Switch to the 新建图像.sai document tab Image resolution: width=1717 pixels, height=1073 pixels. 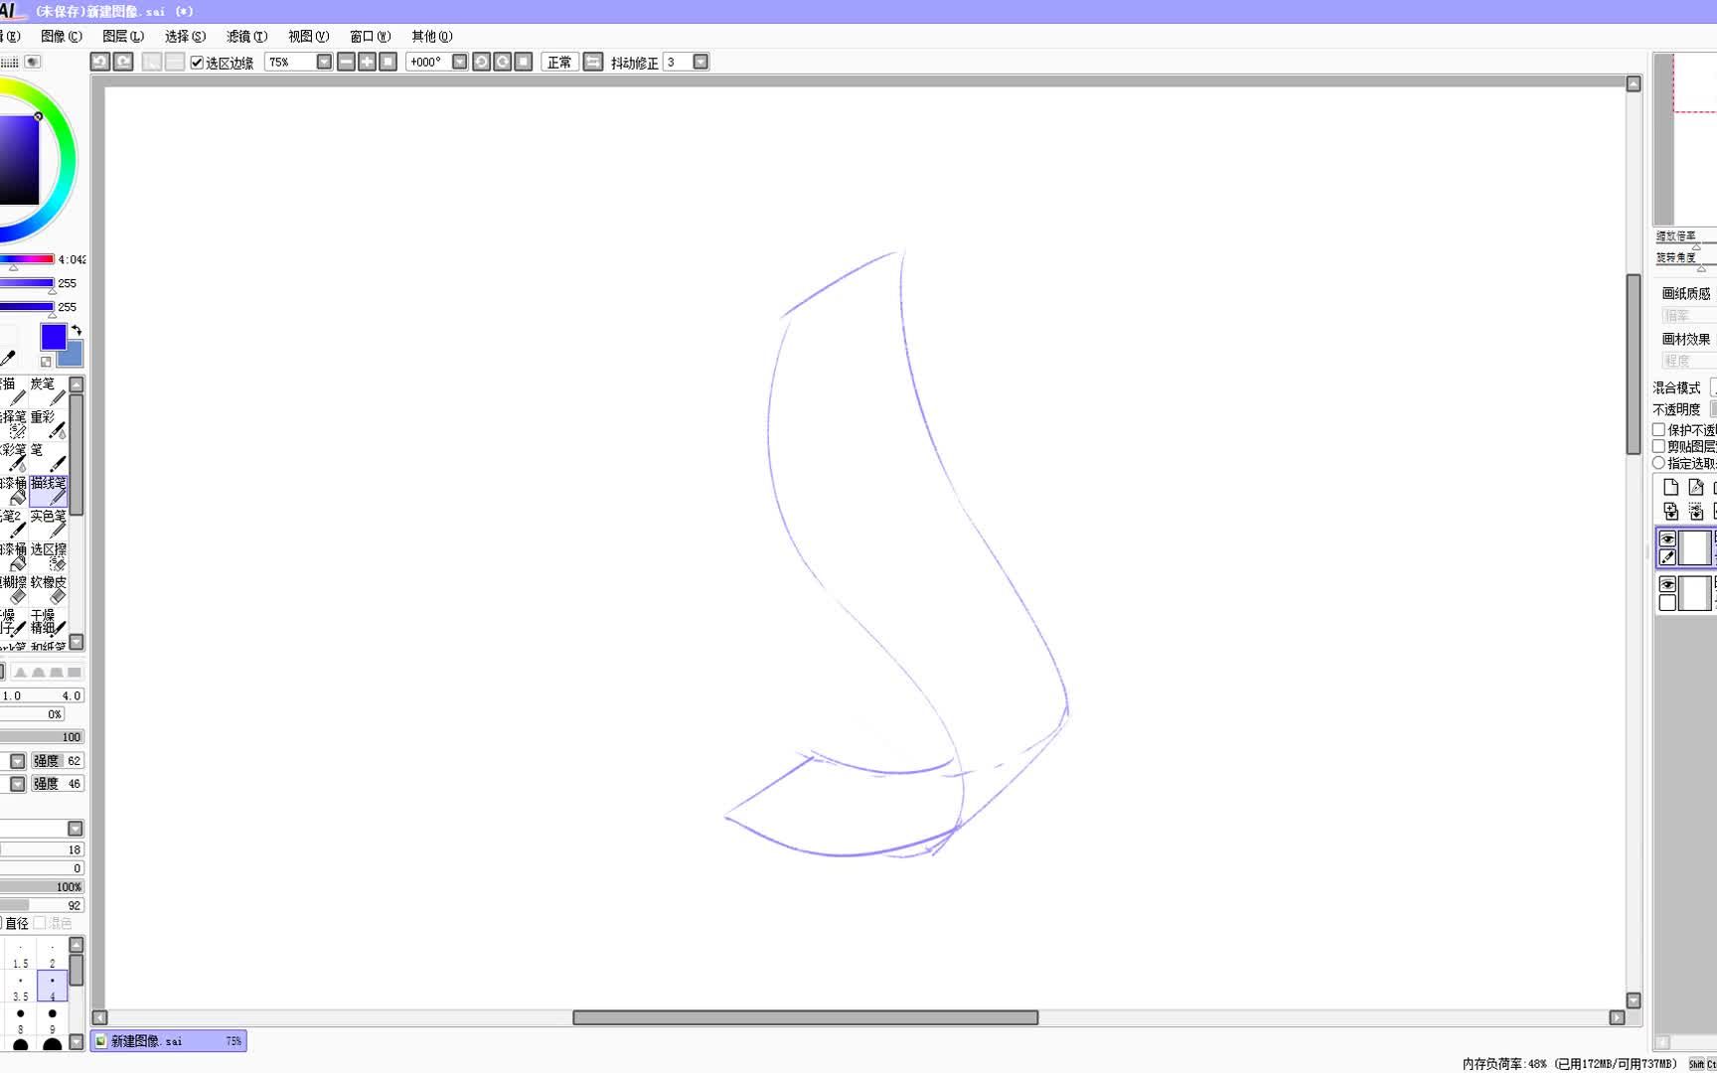tap(169, 1041)
